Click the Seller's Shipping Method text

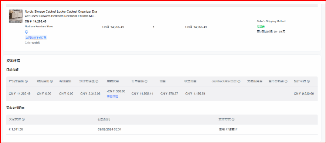(x=271, y=21)
